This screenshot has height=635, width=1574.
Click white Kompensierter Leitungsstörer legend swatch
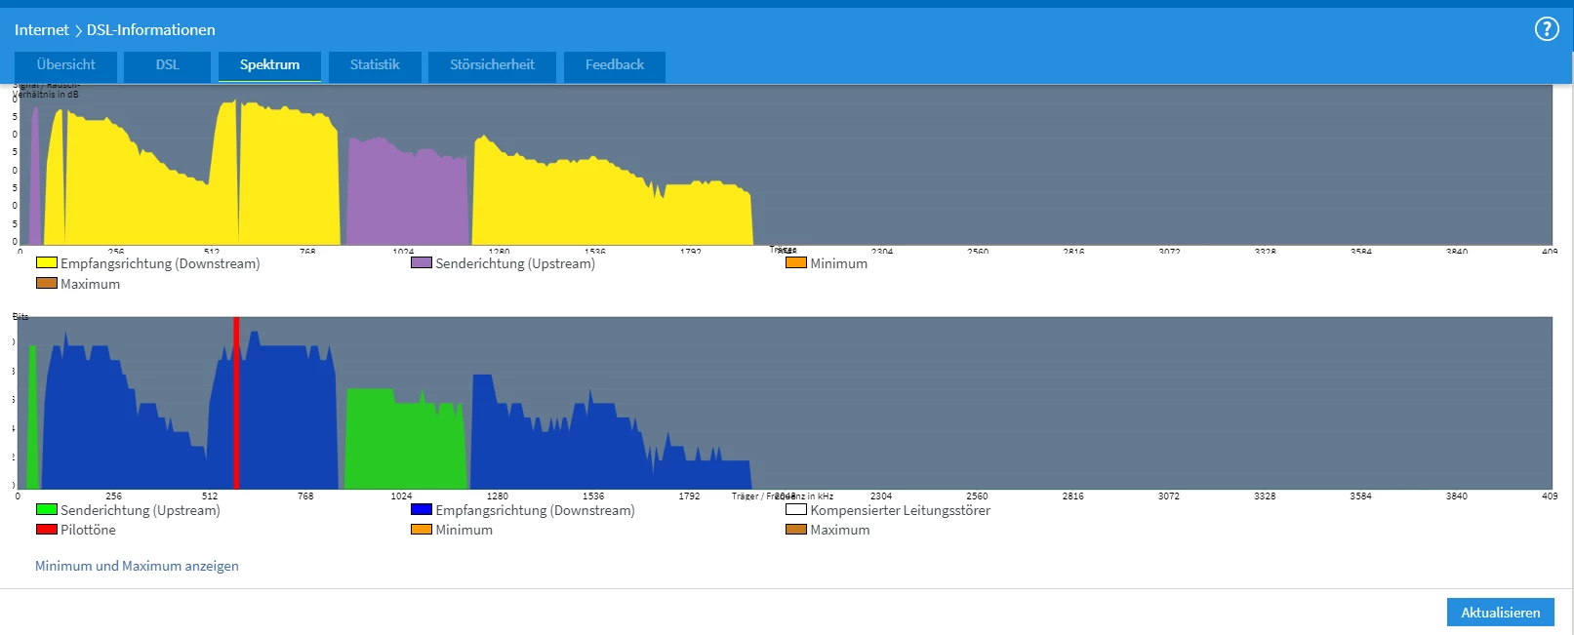(x=795, y=510)
